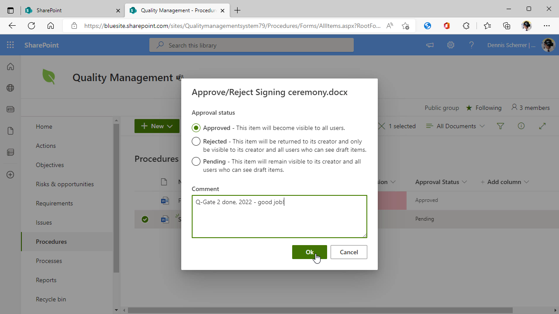The image size is (559, 314).
Task: Open Actions in the site navigation
Action: pyautogui.click(x=46, y=146)
